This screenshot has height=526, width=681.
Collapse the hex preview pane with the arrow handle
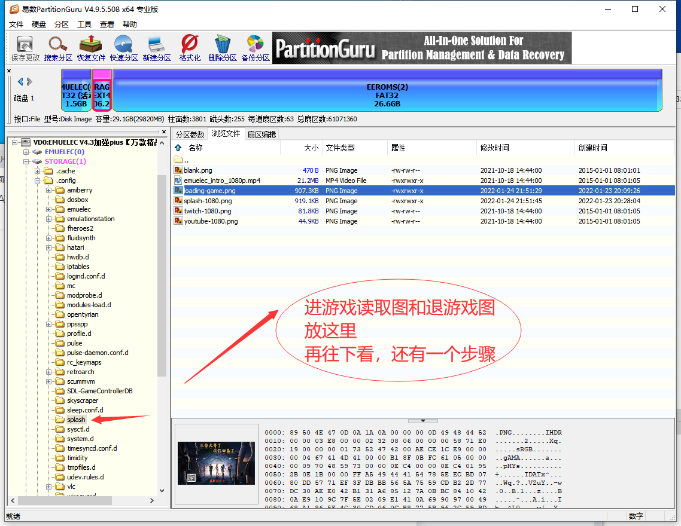pyautogui.click(x=423, y=421)
